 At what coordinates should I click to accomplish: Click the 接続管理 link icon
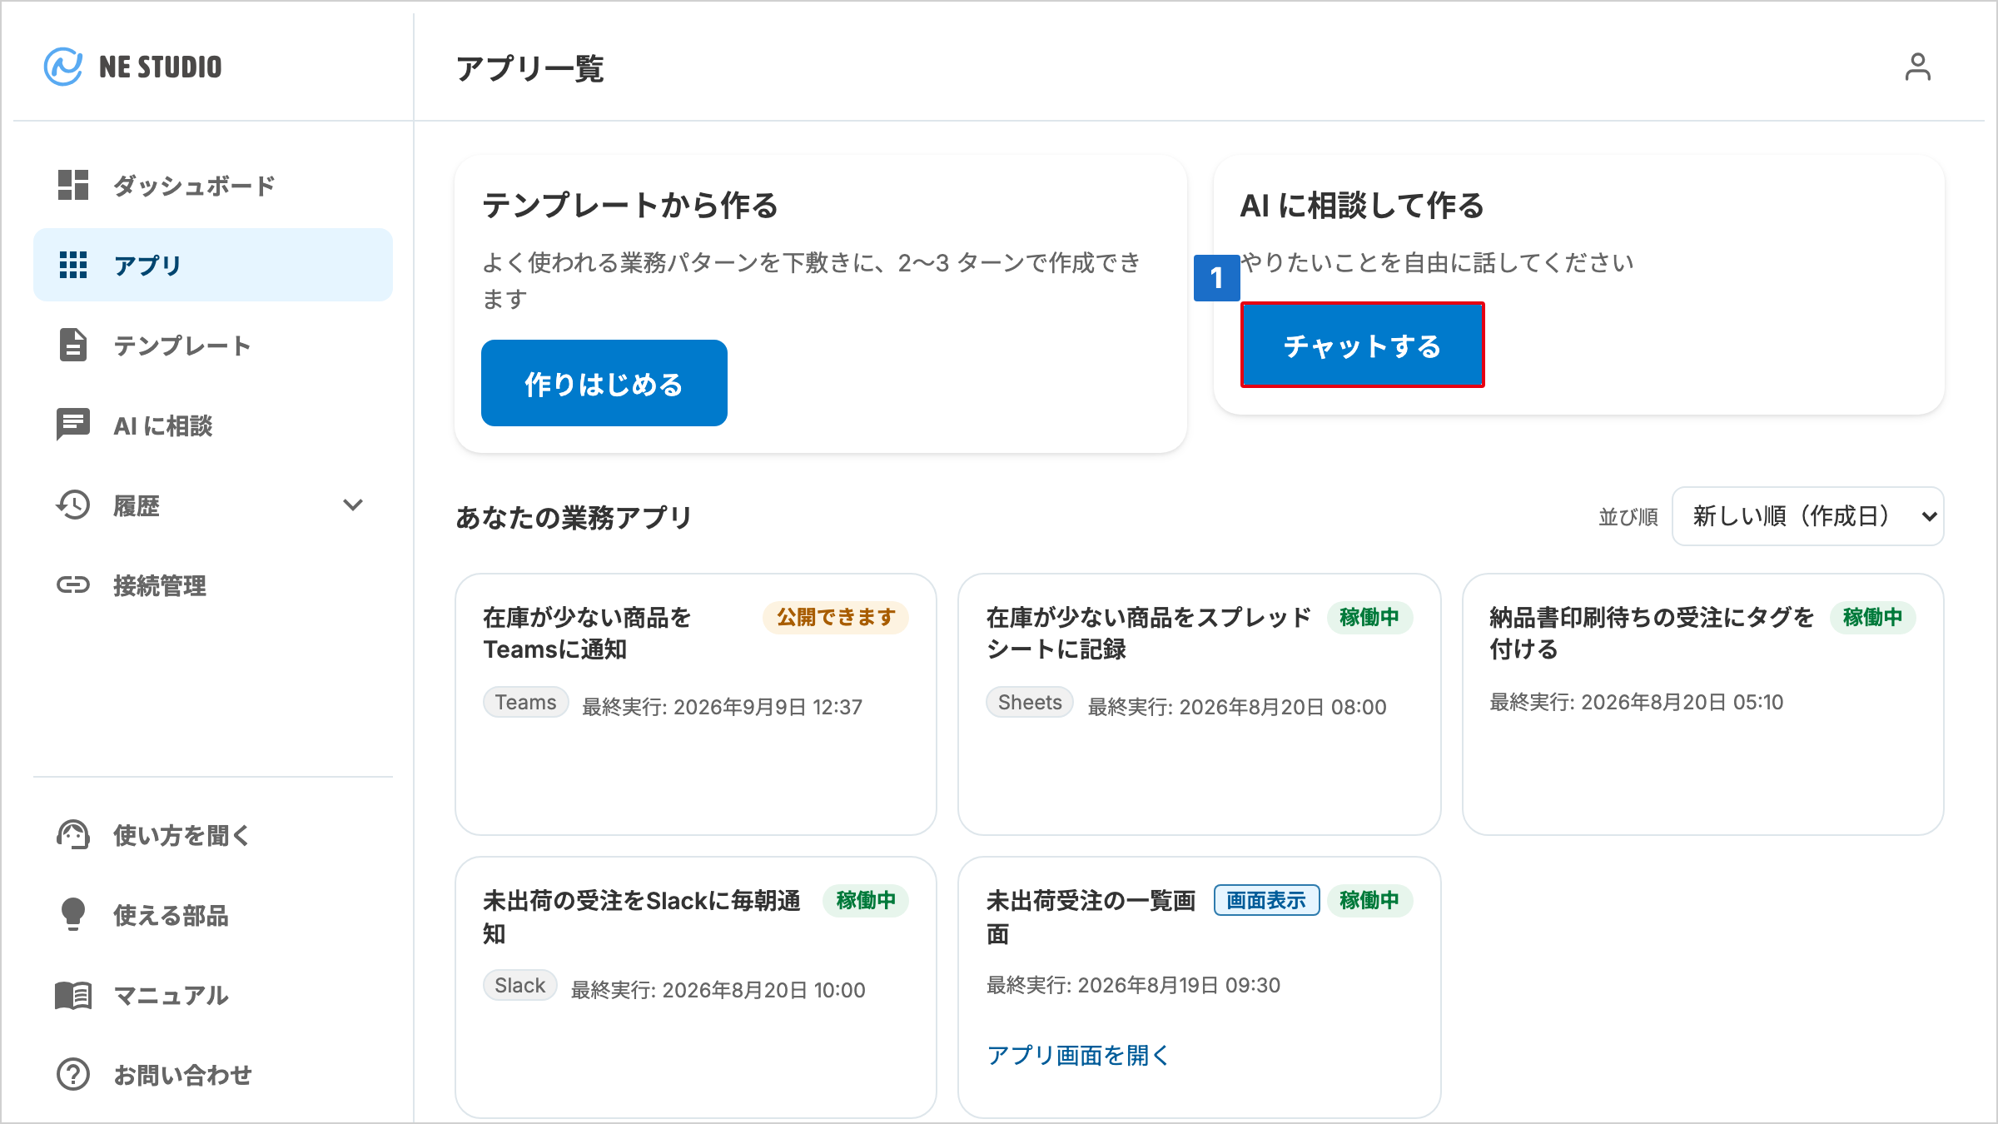pyautogui.click(x=73, y=584)
